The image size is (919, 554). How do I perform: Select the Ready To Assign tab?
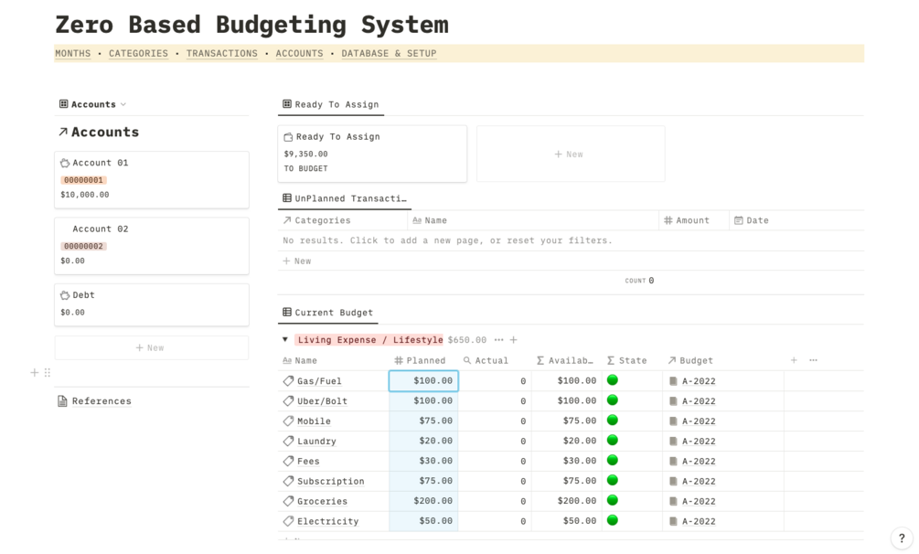tap(330, 104)
